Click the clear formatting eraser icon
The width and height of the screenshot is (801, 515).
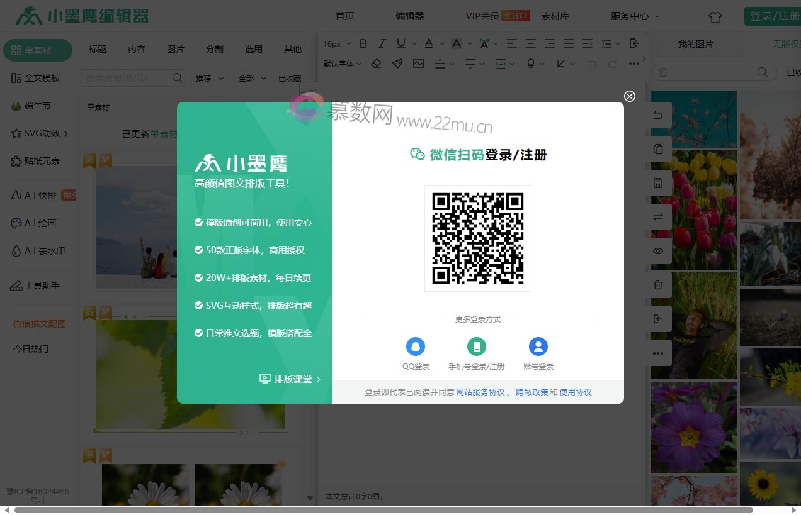(375, 64)
